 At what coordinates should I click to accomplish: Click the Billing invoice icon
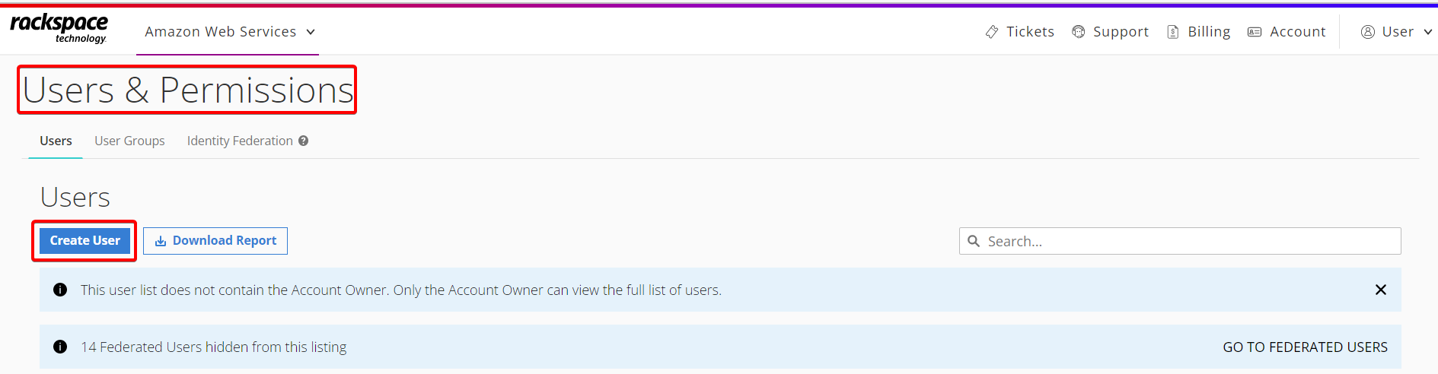coord(1173,32)
